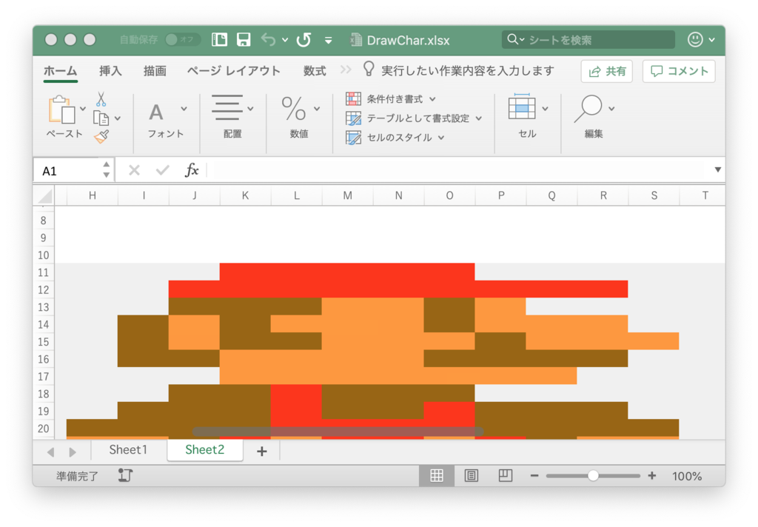This screenshot has width=758, height=527.
Task: Show more ribbon tabs with the chevron
Action: 345,70
